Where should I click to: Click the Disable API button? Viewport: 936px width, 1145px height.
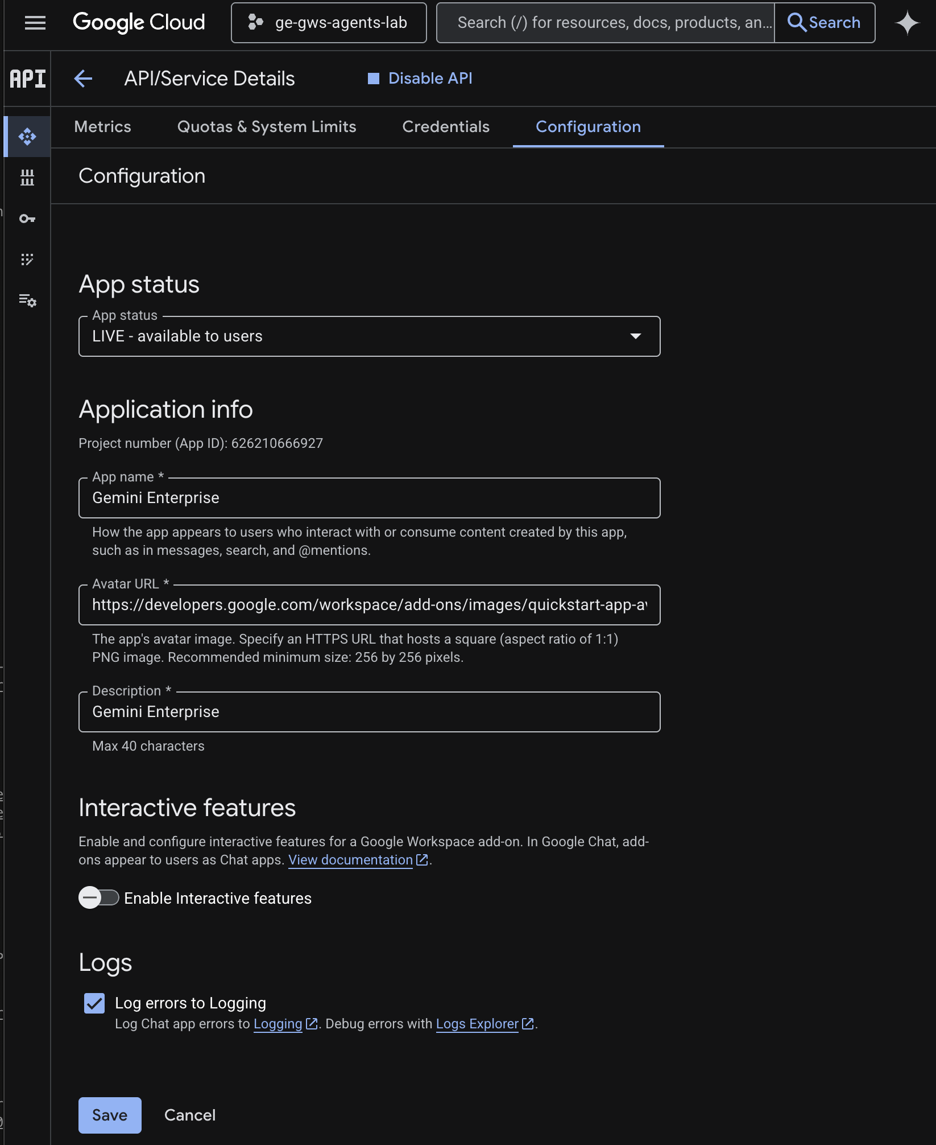click(x=420, y=79)
